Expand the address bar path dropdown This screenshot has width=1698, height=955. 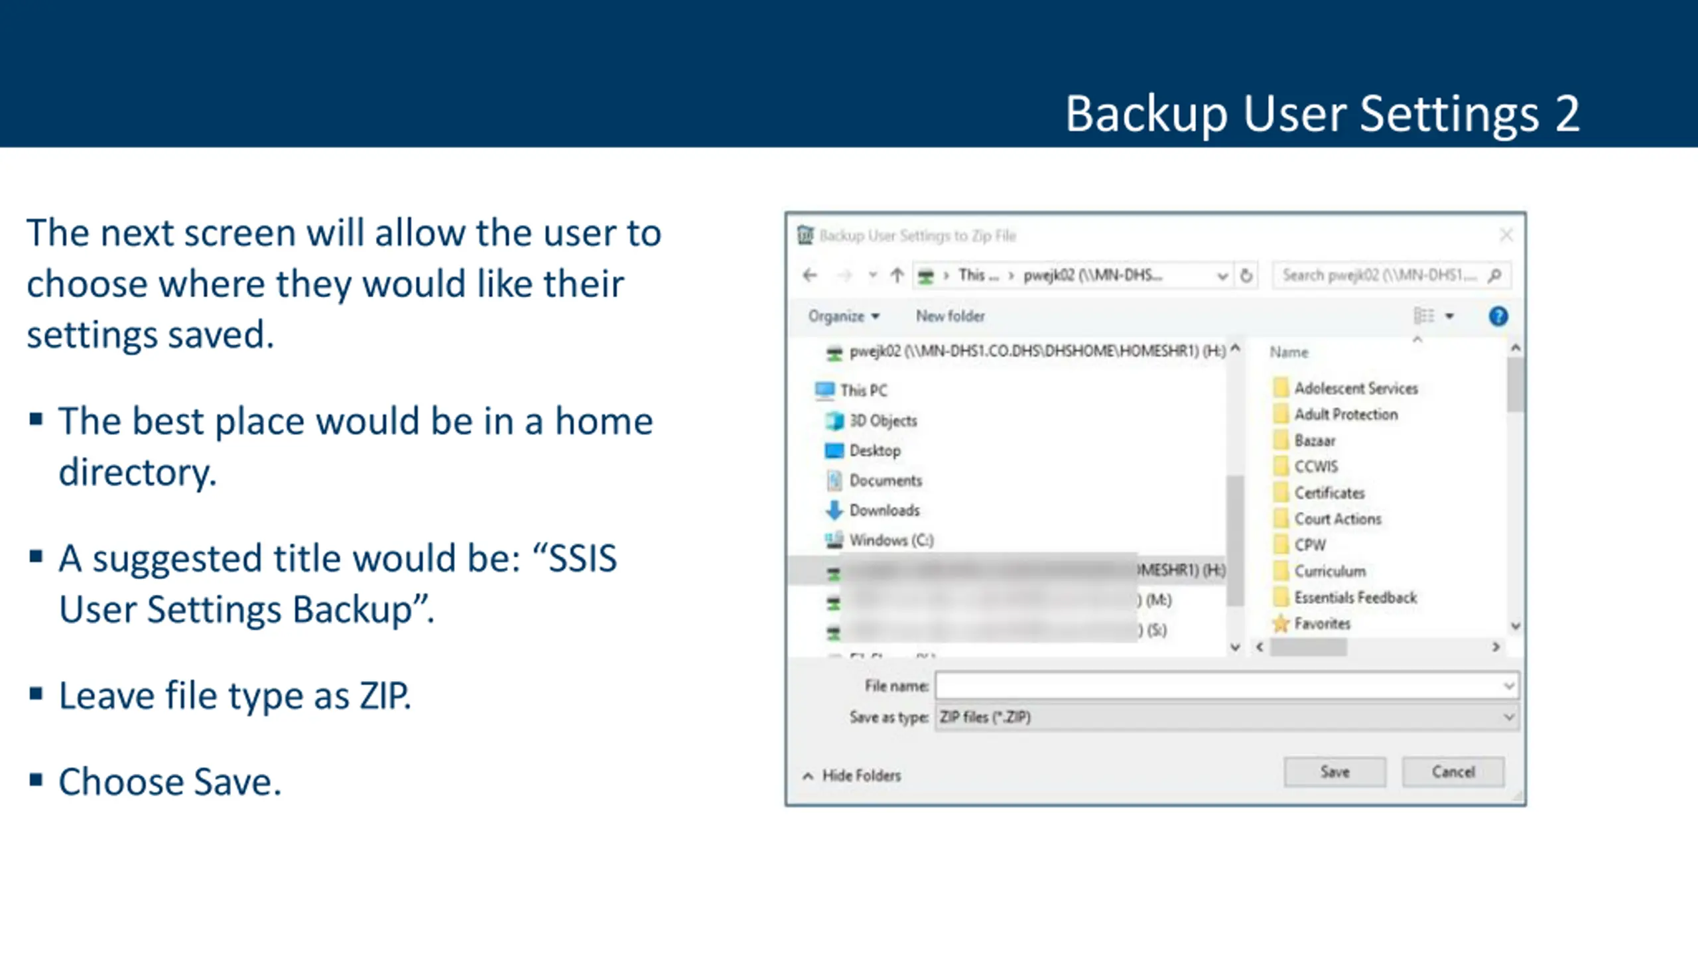coord(1222,276)
